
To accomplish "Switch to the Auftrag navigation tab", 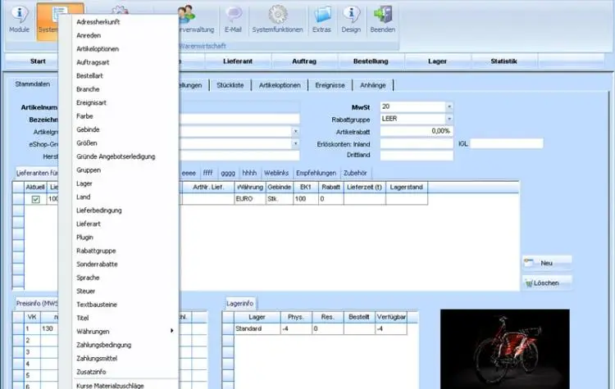I will pos(304,61).
